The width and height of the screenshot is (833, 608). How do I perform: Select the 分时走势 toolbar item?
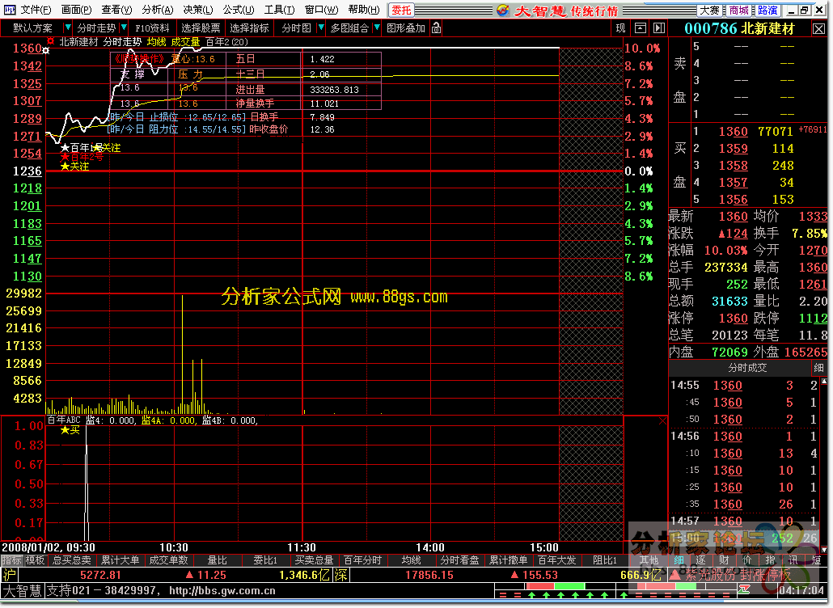[96, 28]
